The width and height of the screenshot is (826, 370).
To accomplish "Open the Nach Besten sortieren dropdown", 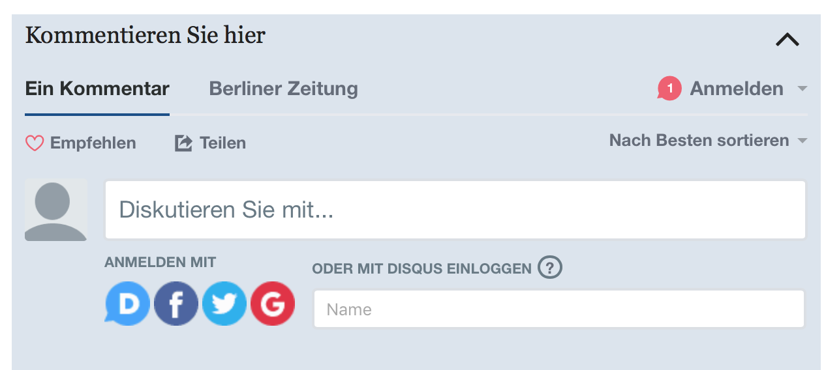I will pyautogui.click(x=708, y=140).
